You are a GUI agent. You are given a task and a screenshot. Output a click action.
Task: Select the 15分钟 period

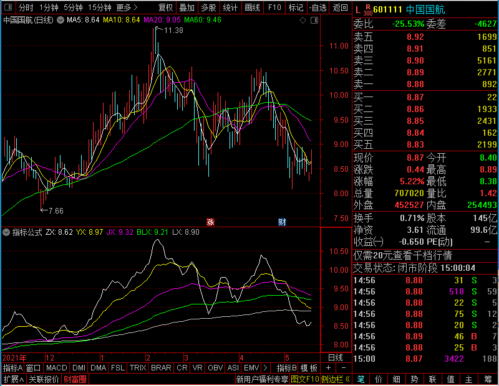coord(99,7)
